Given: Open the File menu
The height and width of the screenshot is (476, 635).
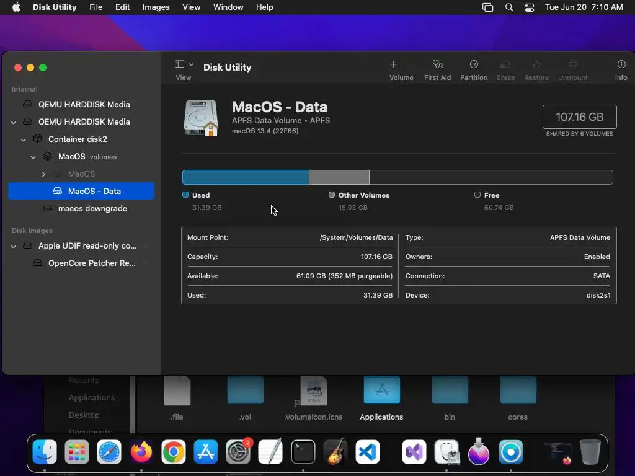Looking at the screenshot, I should tap(95, 7).
